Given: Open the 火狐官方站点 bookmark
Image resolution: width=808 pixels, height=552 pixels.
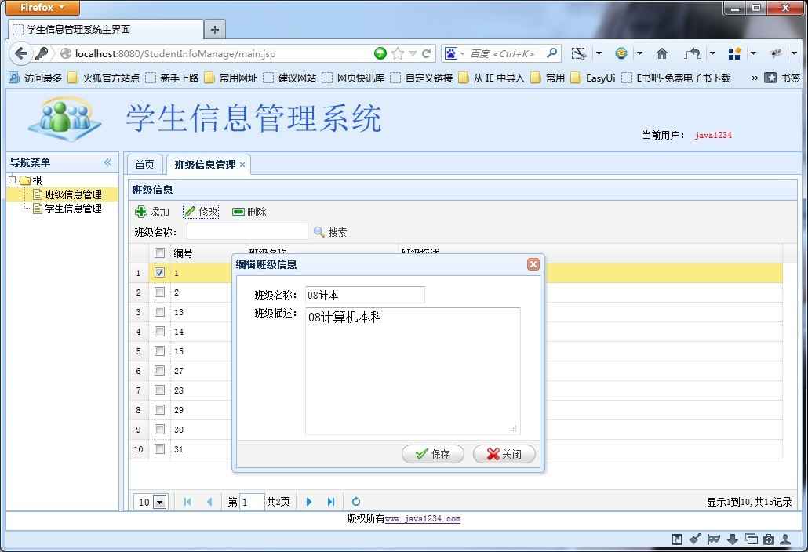Looking at the screenshot, I should coord(104,78).
